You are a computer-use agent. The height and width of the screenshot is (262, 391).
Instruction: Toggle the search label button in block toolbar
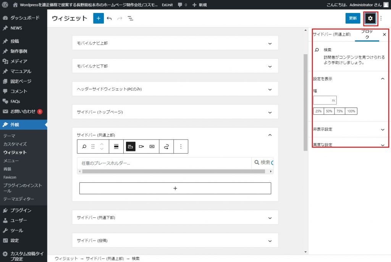click(131, 146)
